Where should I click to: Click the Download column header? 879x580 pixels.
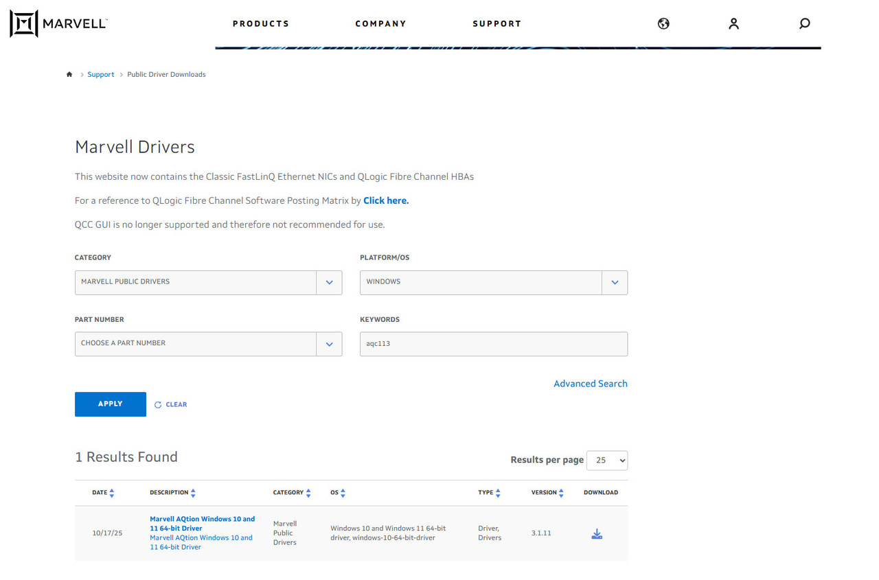601,493
